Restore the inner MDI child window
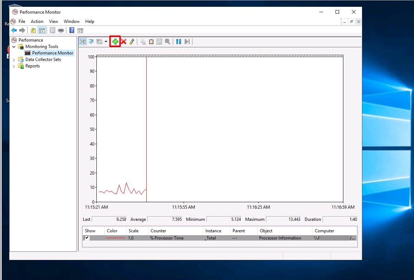The width and height of the screenshot is (414, 280). pyautogui.click(x=351, y=22)
